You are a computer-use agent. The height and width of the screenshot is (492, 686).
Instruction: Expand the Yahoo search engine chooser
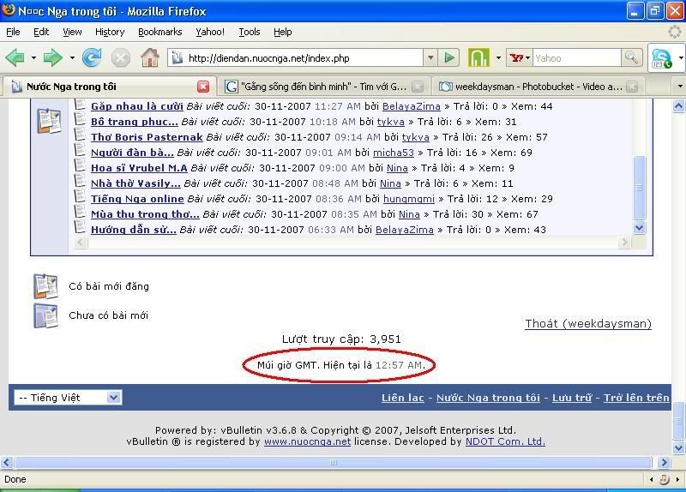(519, 58)
